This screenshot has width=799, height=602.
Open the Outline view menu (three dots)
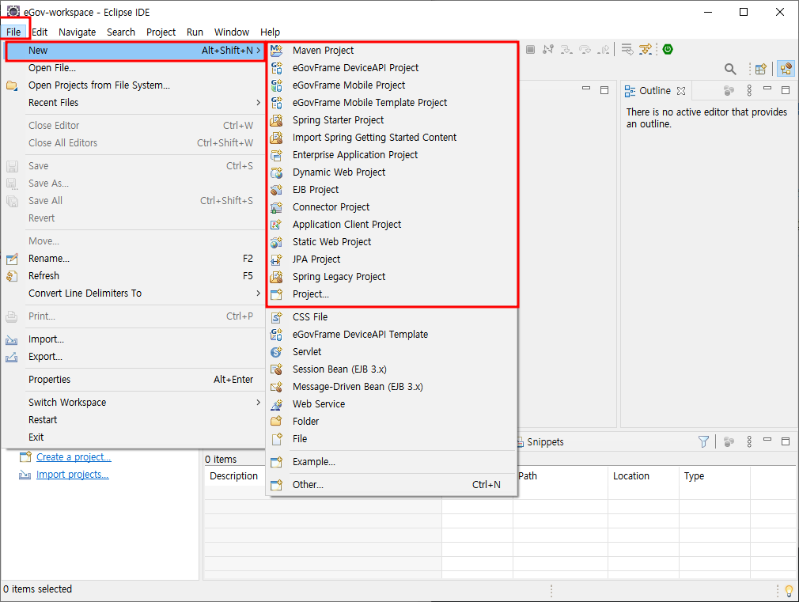tap(749, 91)
